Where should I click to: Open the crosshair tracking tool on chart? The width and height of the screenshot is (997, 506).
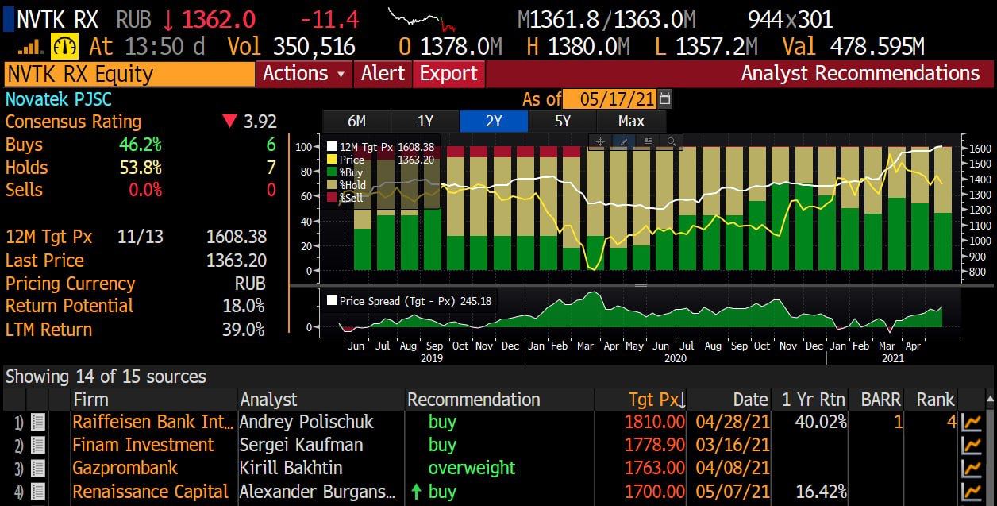(x=600, y=141)
